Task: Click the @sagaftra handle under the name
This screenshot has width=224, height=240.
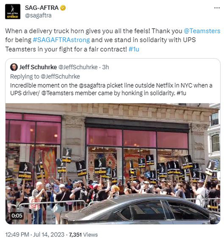Action: (x=38, y=15)
